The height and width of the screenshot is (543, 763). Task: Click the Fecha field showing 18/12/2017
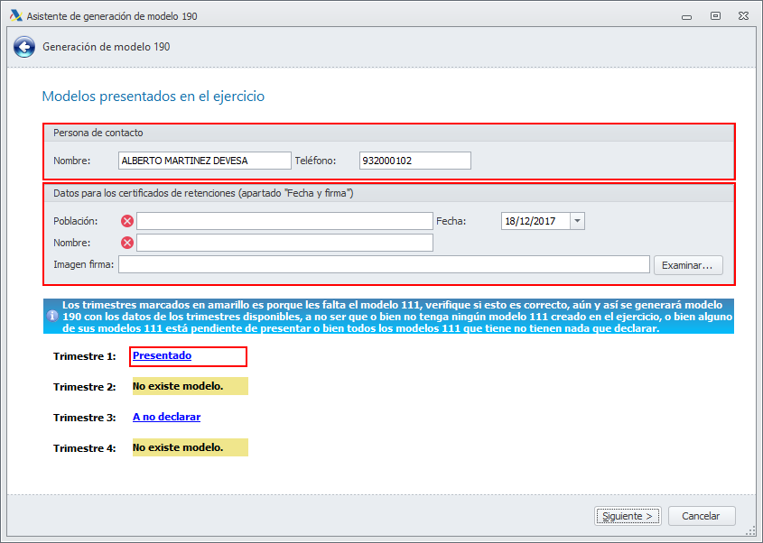pos(535,221)
